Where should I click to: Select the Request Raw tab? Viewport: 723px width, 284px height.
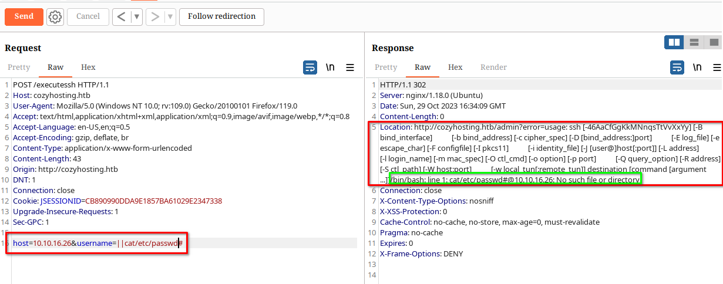pos(56,67)
